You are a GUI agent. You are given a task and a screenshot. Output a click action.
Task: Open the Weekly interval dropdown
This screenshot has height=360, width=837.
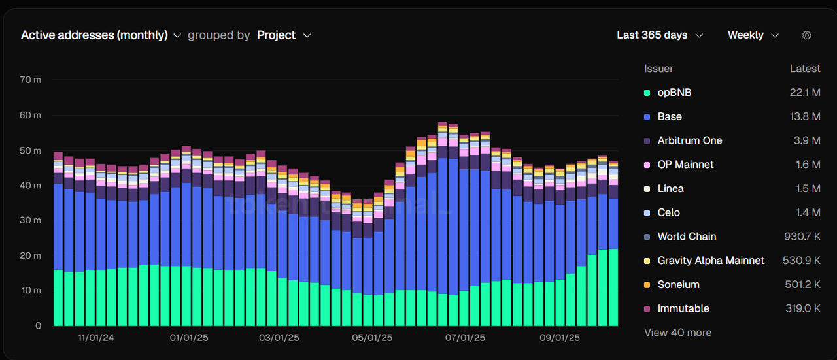click(x=753, y=35)
